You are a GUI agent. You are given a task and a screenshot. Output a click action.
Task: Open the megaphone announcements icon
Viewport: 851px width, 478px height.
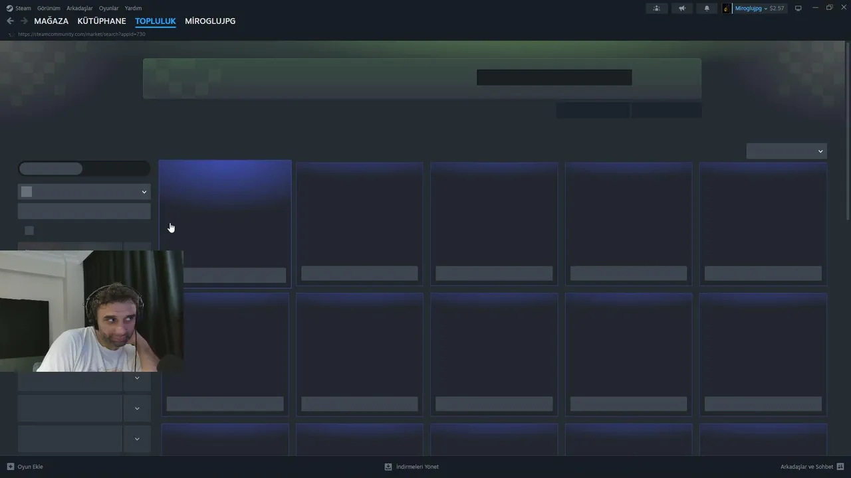tap(682, 9)
